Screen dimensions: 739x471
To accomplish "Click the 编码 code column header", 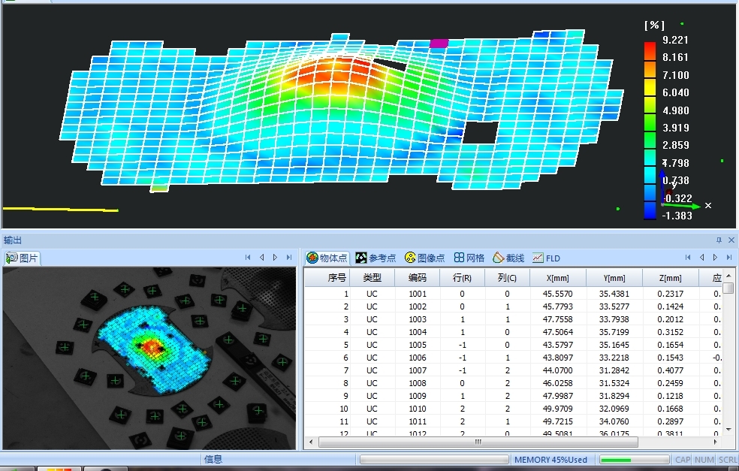I will tap(417, 278).
